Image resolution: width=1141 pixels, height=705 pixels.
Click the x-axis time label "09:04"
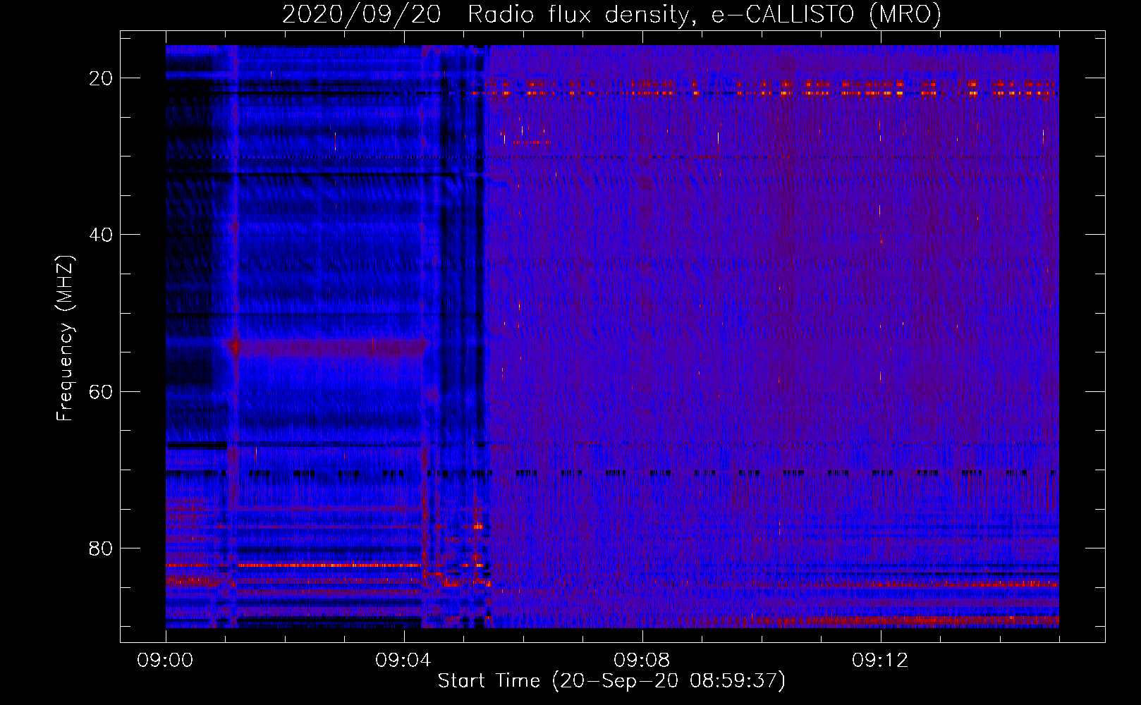[404, 661]
